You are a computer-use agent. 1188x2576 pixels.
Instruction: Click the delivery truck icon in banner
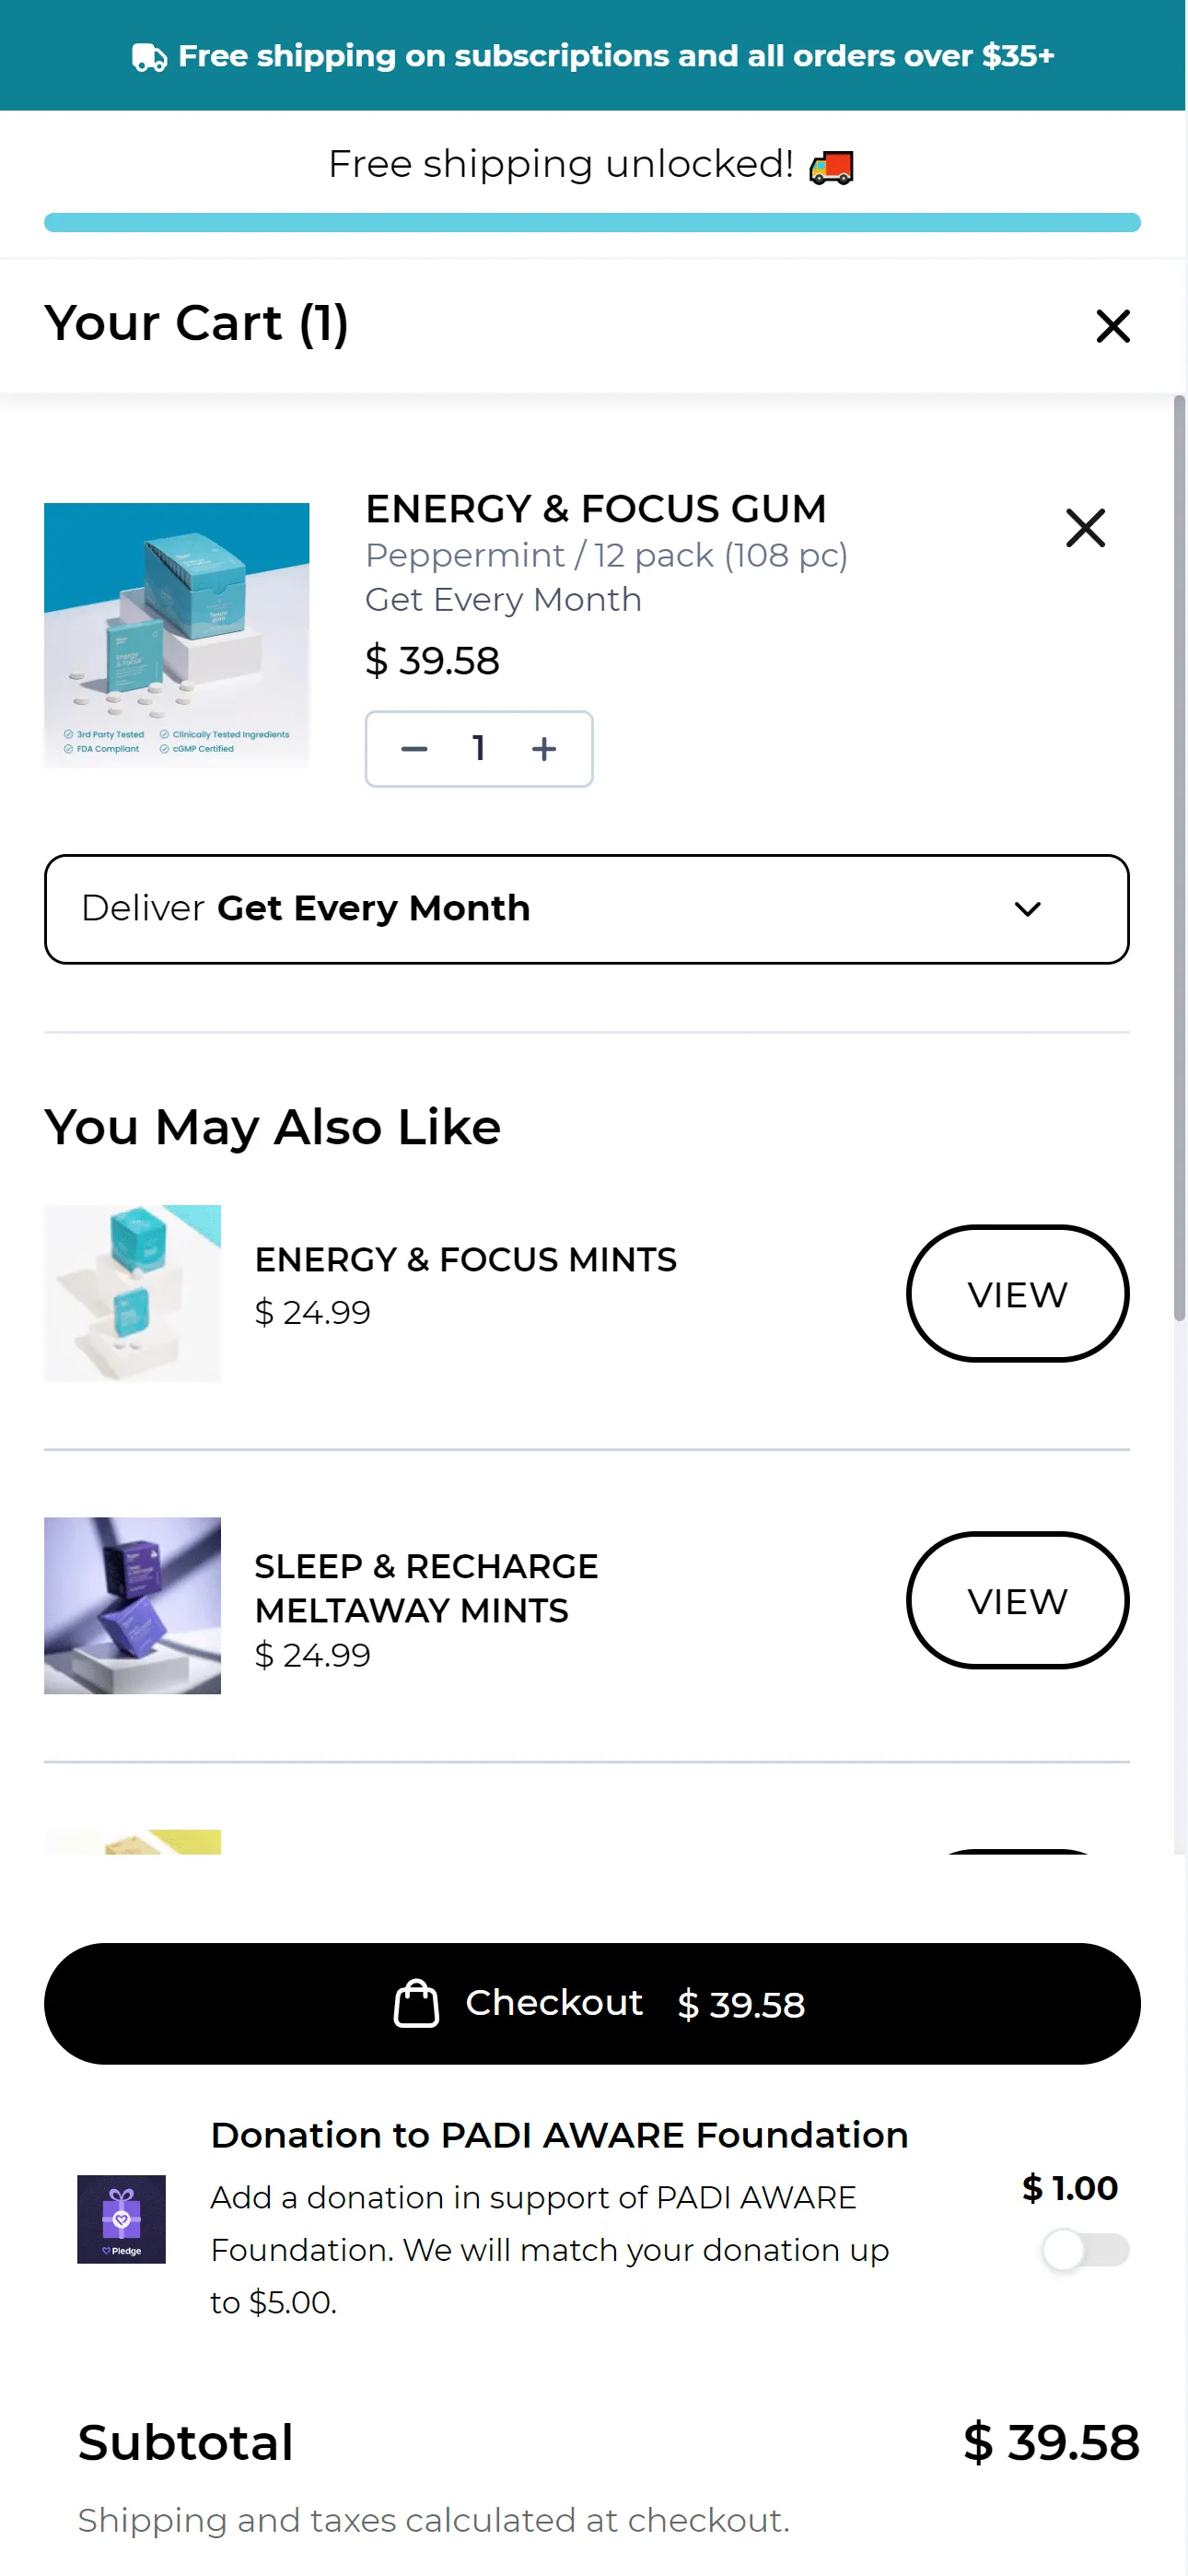[149, 57]
